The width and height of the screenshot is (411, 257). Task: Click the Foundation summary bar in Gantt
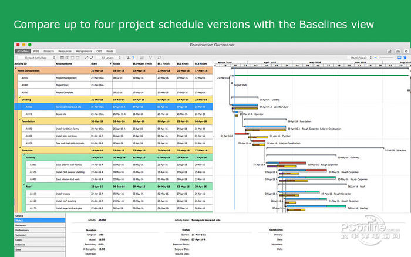coord(265,119)
